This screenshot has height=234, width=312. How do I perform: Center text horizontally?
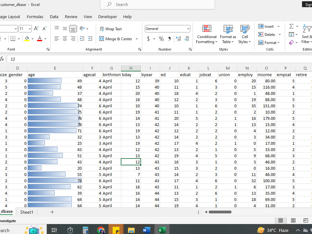(x=65, y=39)
